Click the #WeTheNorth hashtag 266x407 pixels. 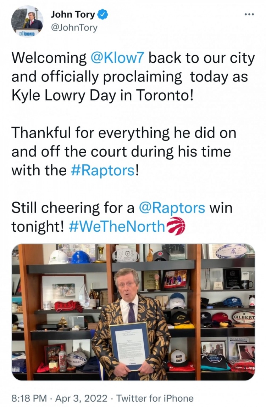click(117, 226)
